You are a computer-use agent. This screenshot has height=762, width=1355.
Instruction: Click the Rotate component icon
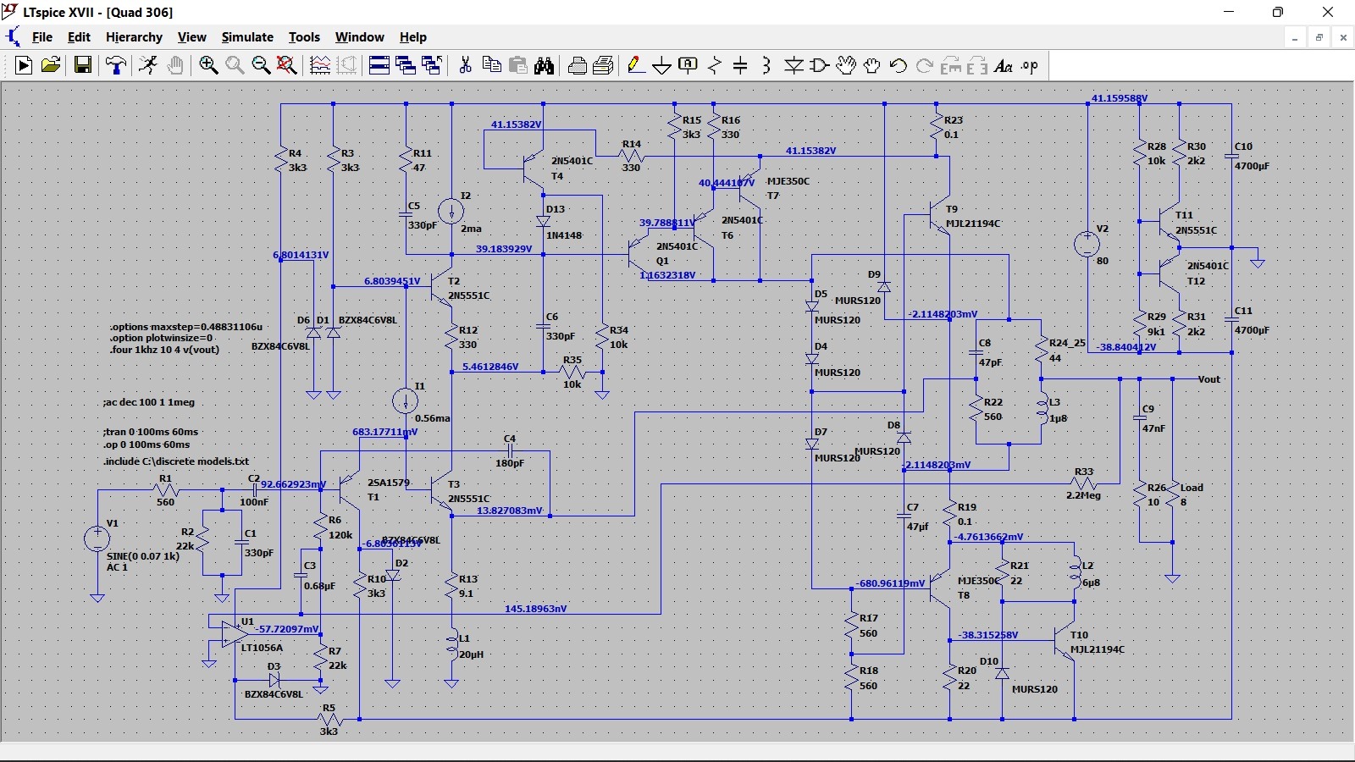[x=951, y=65]
